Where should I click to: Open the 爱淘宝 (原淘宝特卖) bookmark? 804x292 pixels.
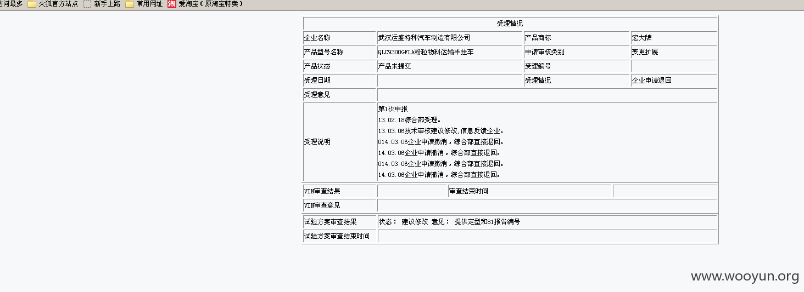click(x=205, y=4)
